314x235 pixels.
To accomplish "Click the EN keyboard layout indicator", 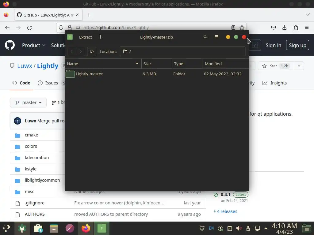I will coord(211,228).
